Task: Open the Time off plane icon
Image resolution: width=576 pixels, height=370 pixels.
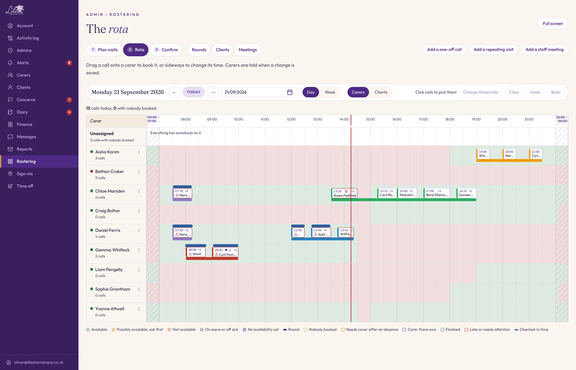Action: [x=10, y=186]
